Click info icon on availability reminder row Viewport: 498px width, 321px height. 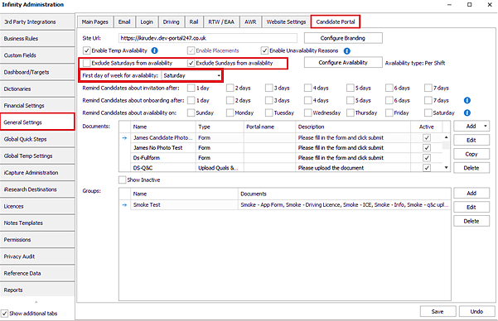click(467, 113)
